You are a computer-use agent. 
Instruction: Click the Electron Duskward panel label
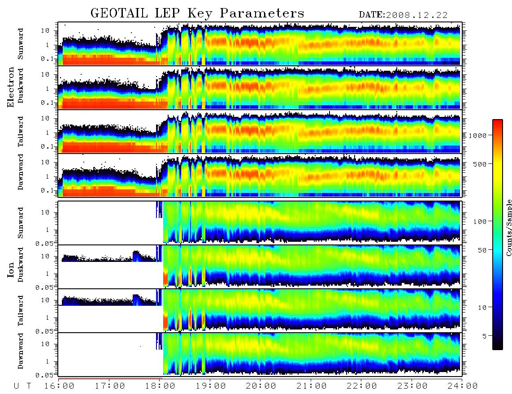[21, 86]
